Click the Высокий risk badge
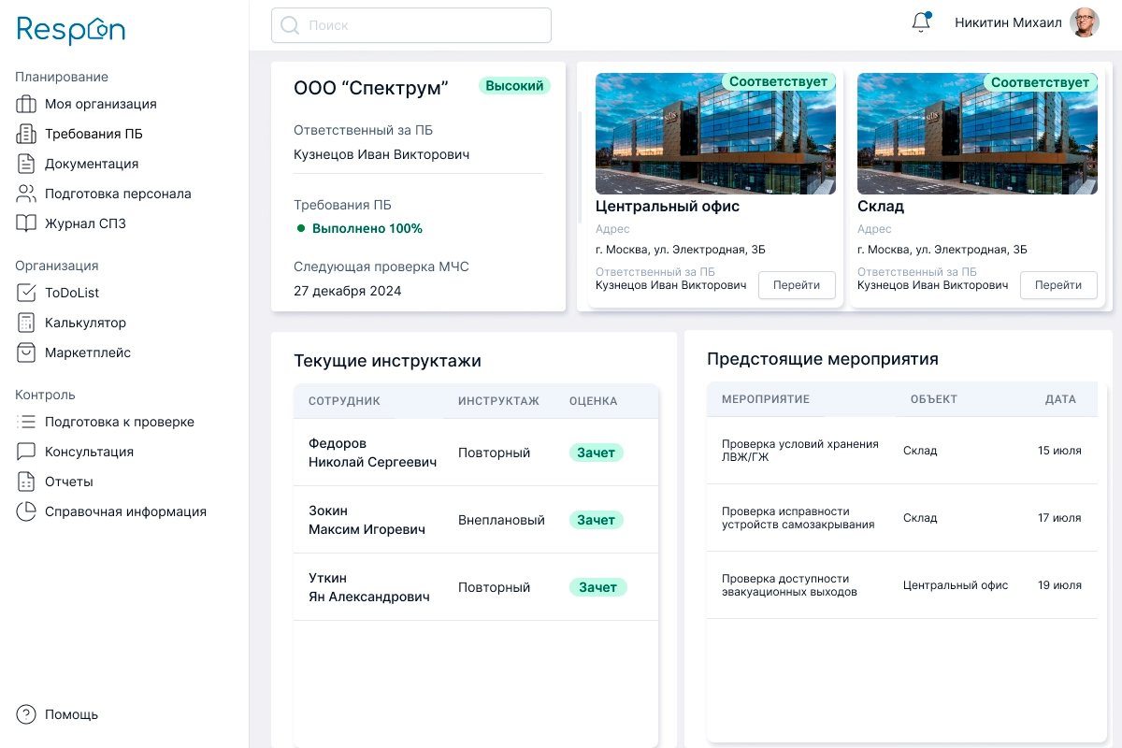This screenshot has width=1122, height=748. coord(514,85)
